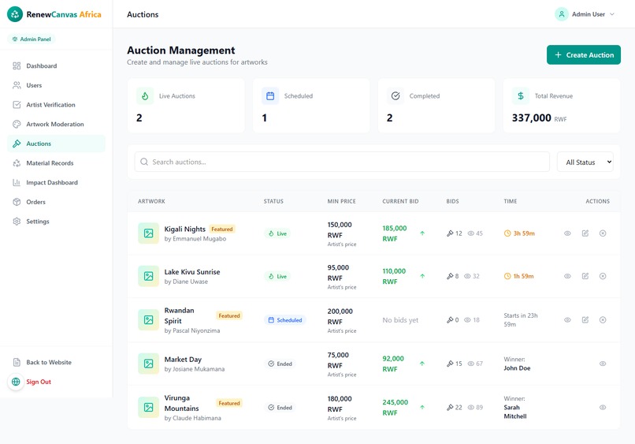Click the Live status of Kigali Nights

tap(277, 233)
